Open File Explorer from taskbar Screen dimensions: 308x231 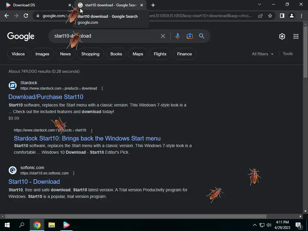pos(51,225)
